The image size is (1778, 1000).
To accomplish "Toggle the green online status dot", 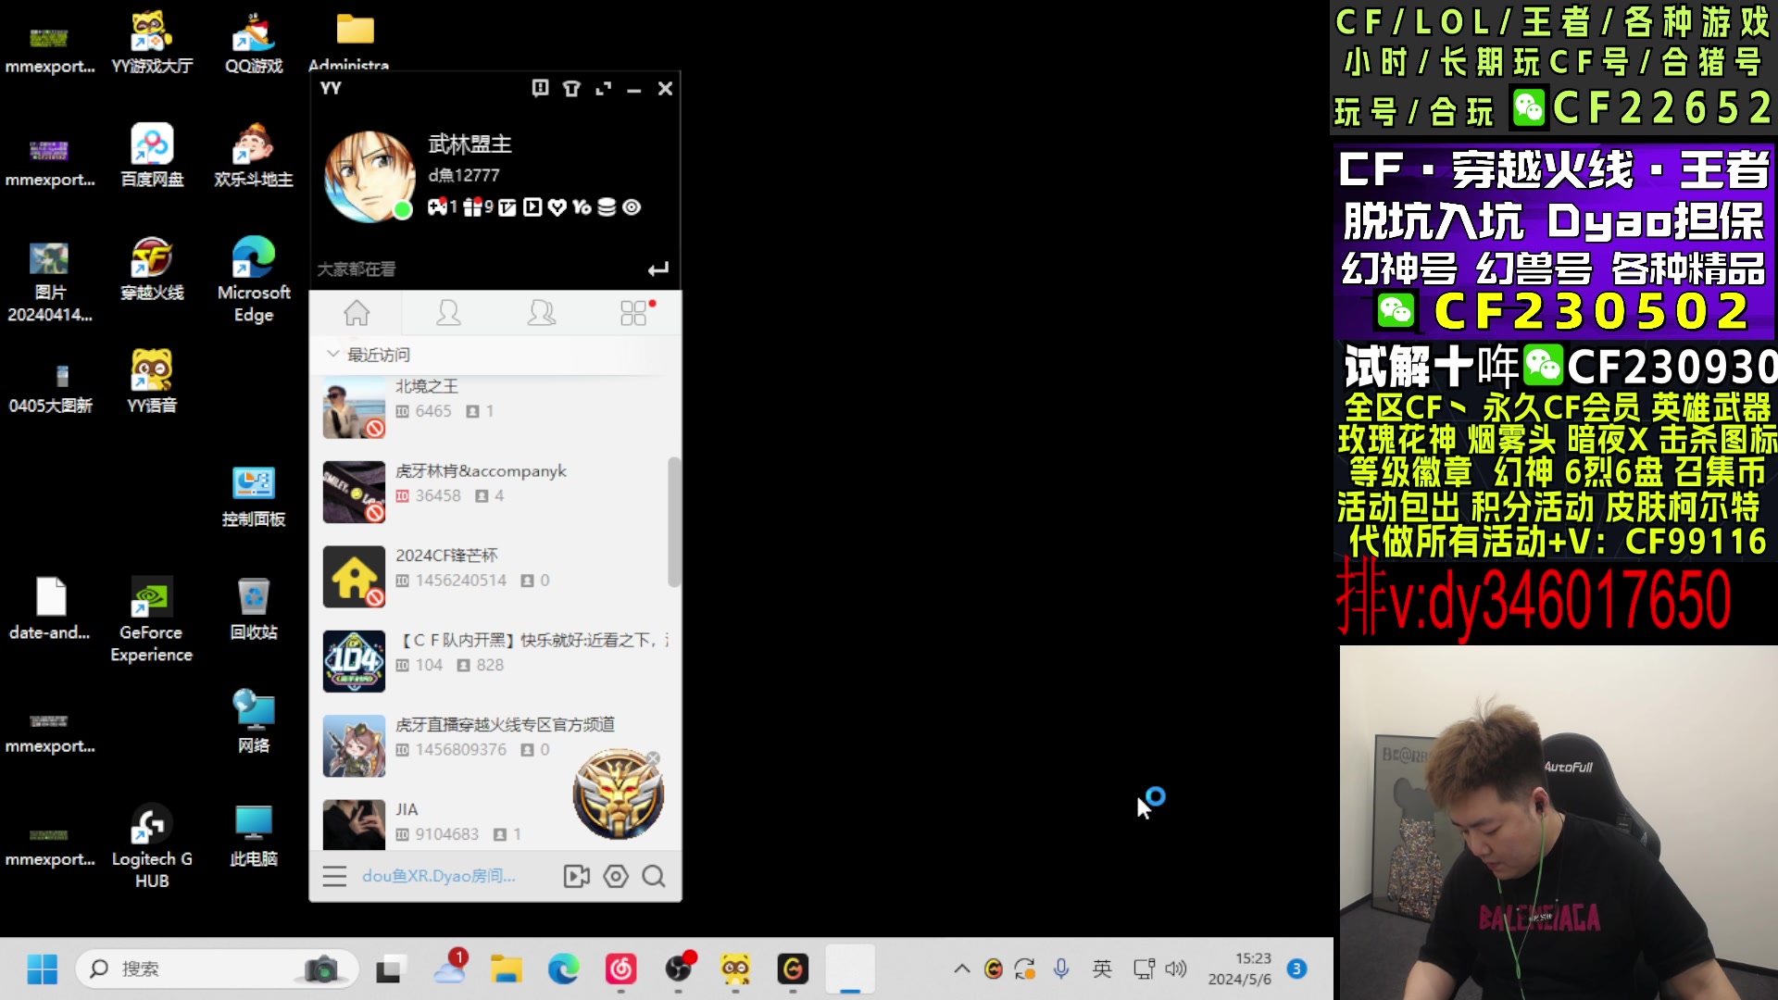I will [x=402, y=210].
